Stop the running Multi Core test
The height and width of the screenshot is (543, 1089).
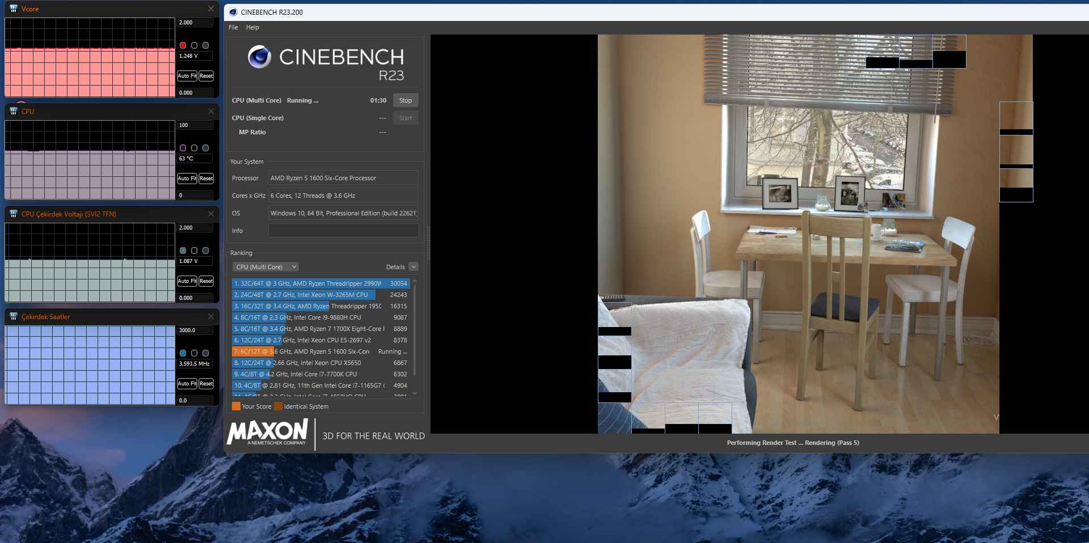[x=406, y=100]
